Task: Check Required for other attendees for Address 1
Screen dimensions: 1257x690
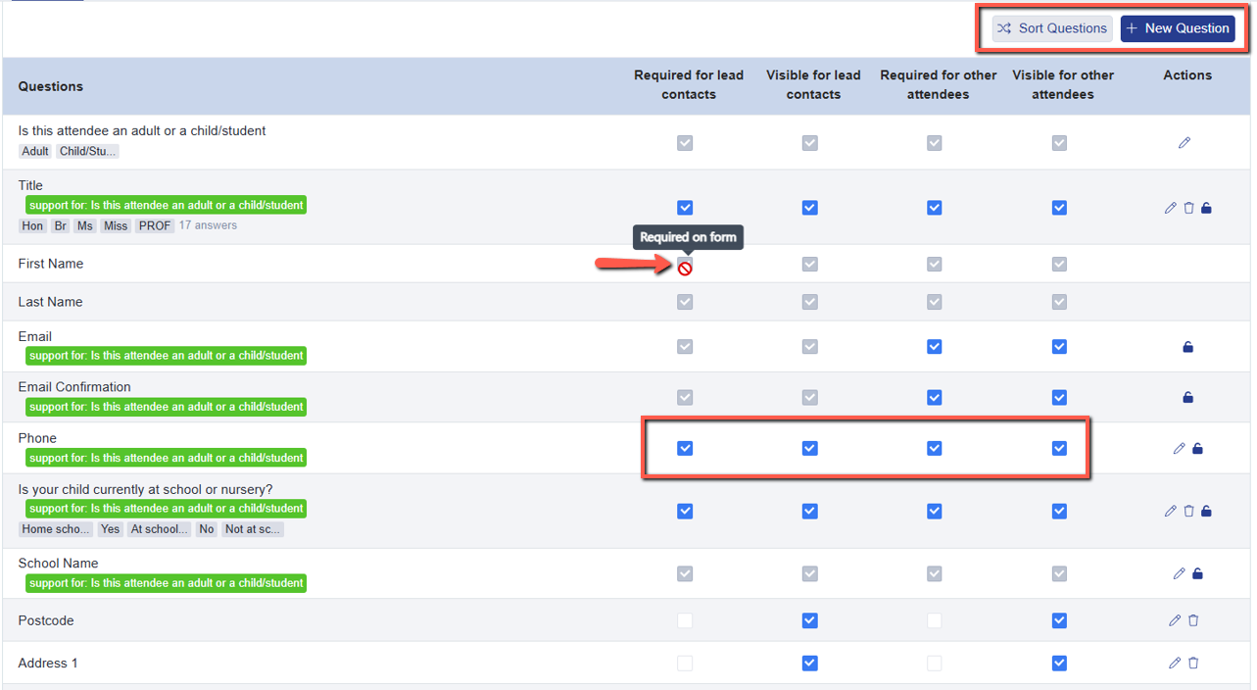Action: (935, 663)
